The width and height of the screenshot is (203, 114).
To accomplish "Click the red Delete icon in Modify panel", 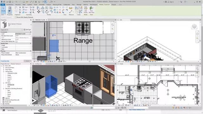I will click(60, 12).
